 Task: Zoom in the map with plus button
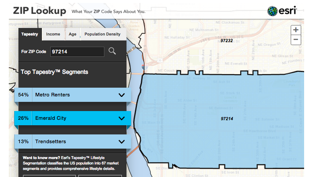tap(296, 30)
